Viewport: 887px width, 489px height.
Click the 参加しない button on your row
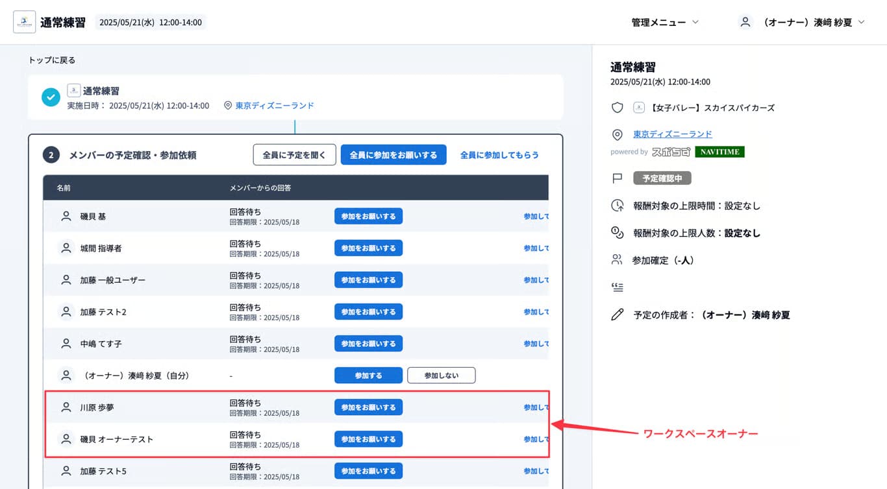point(441,375)
